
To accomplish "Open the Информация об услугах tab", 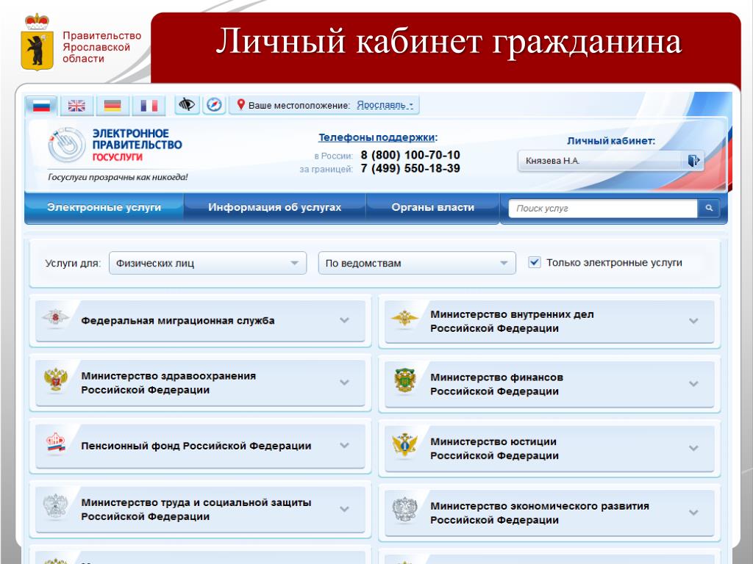I will [x=275, y=208].
